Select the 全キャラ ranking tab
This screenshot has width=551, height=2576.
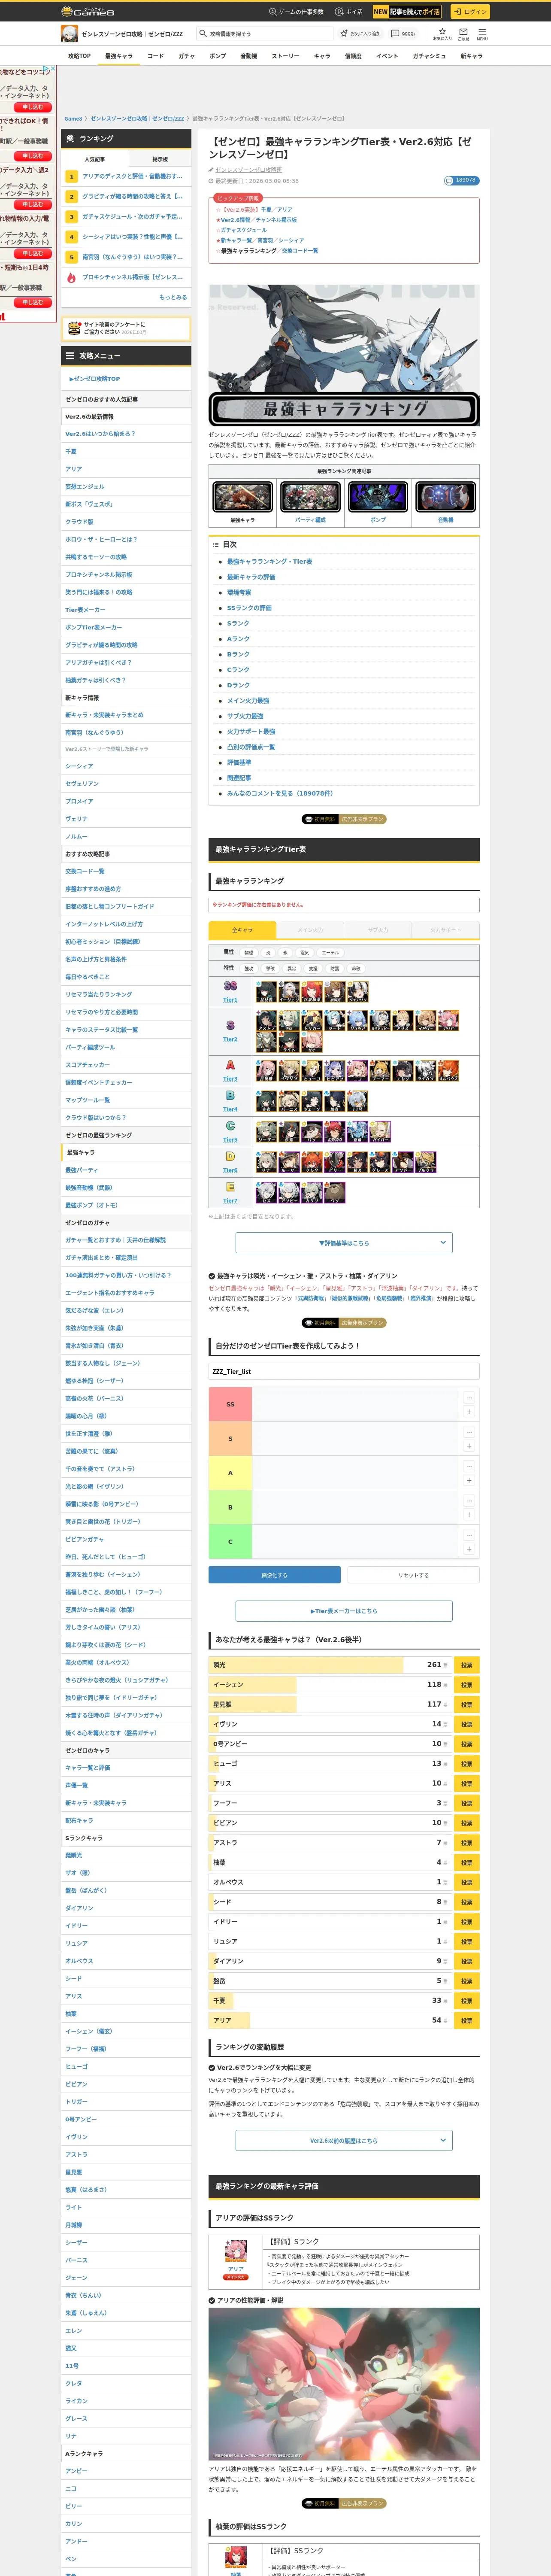pyautogui.click(x=242, y=930)
